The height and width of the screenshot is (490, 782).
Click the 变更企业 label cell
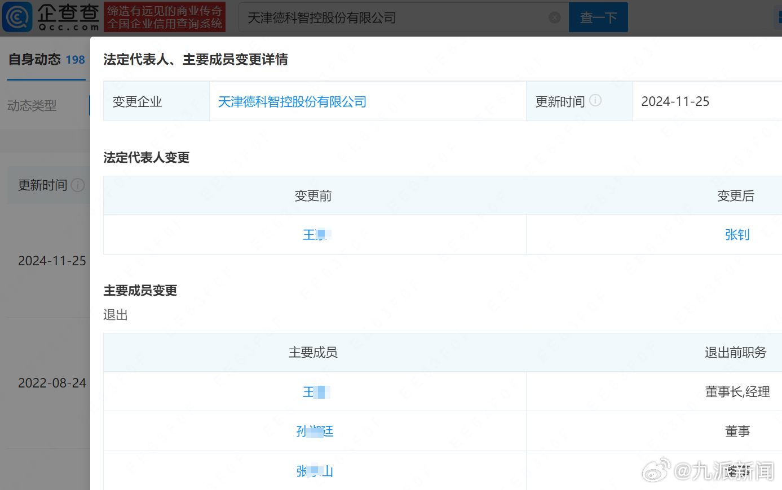(x=156, y=101)
